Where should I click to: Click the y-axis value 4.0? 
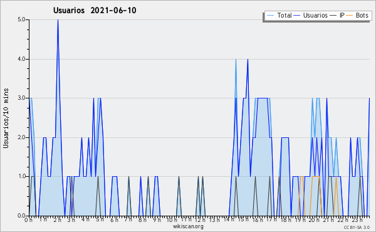click(x=21, y=59)
